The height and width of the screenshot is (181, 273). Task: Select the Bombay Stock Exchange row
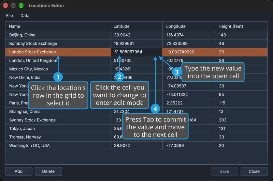pos(136,44)
